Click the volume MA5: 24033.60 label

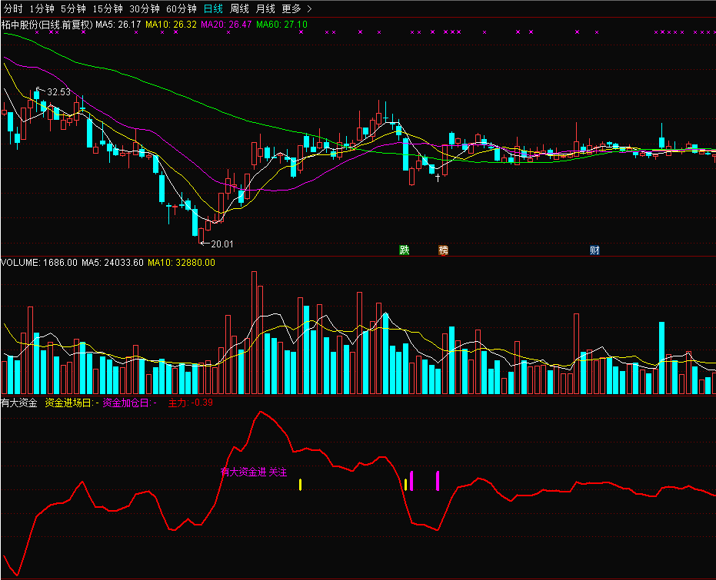coord(112,263)
